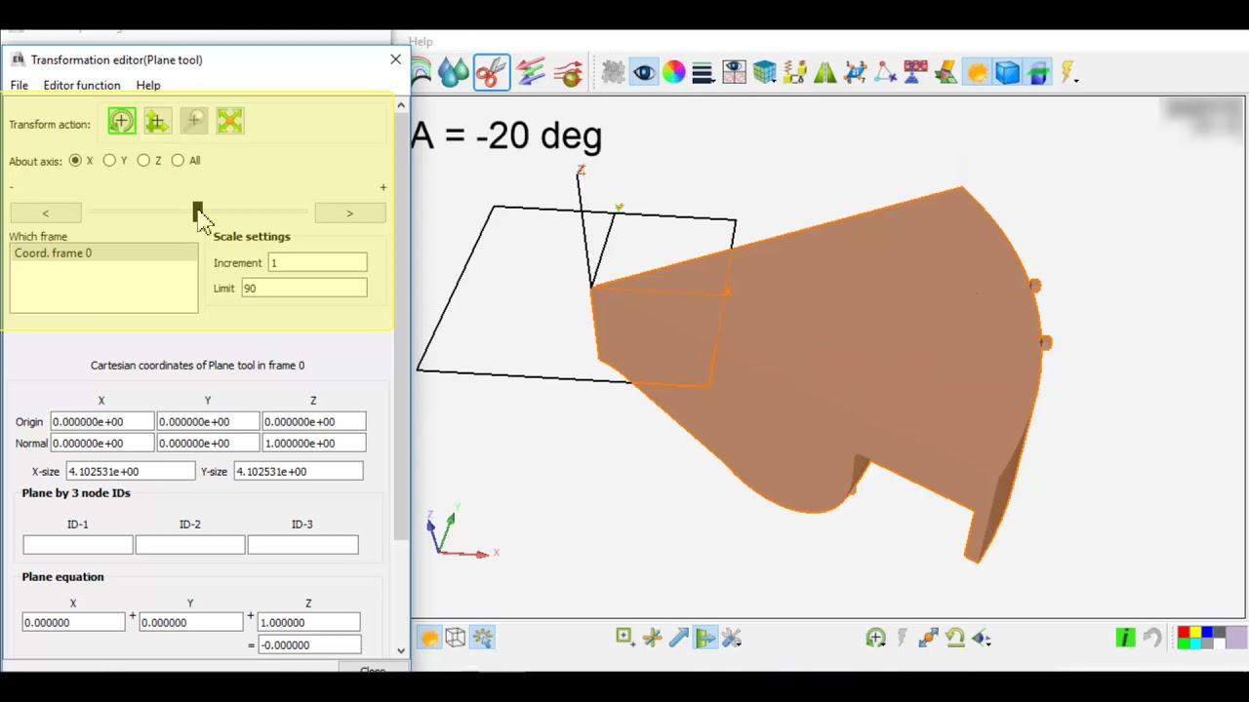
Task: Click the ID-1 node input field
Action: (x=78, y=545)
